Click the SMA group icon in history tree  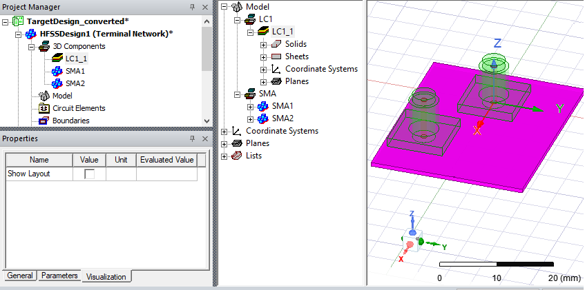pyautogui.click(x=250, y=94)
